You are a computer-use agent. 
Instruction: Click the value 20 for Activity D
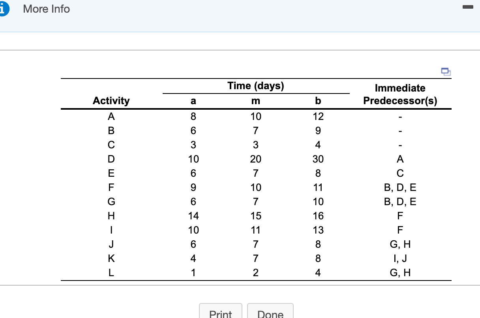pos(255,159)
